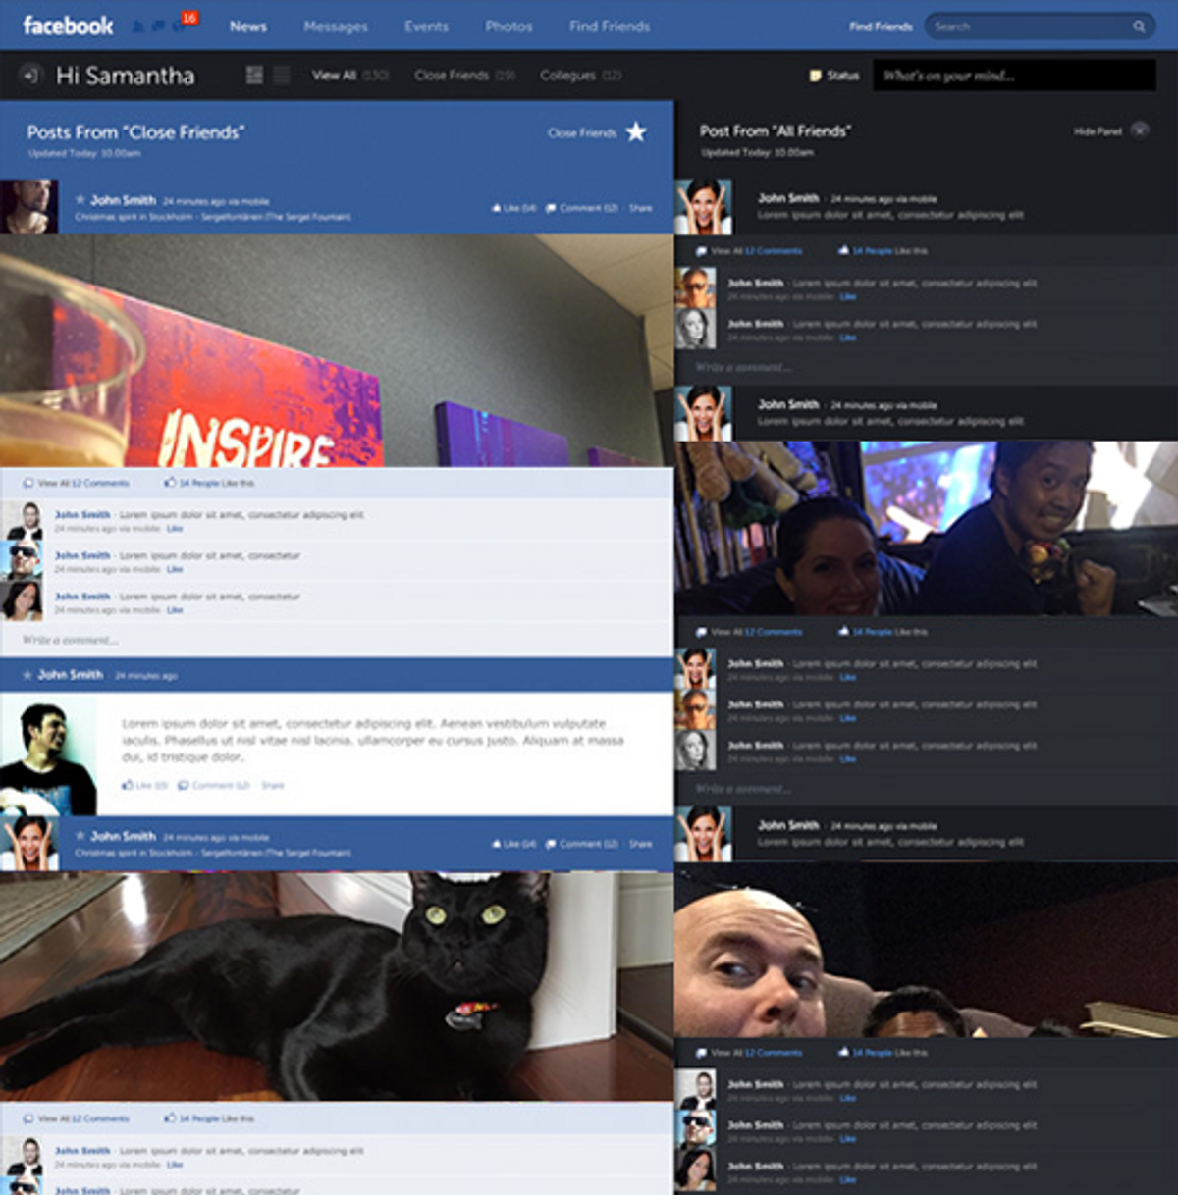Select the Close Friends (19) filter
Image resolution: width=1178 pixels, height=1195 pixels.
[464, 75]
